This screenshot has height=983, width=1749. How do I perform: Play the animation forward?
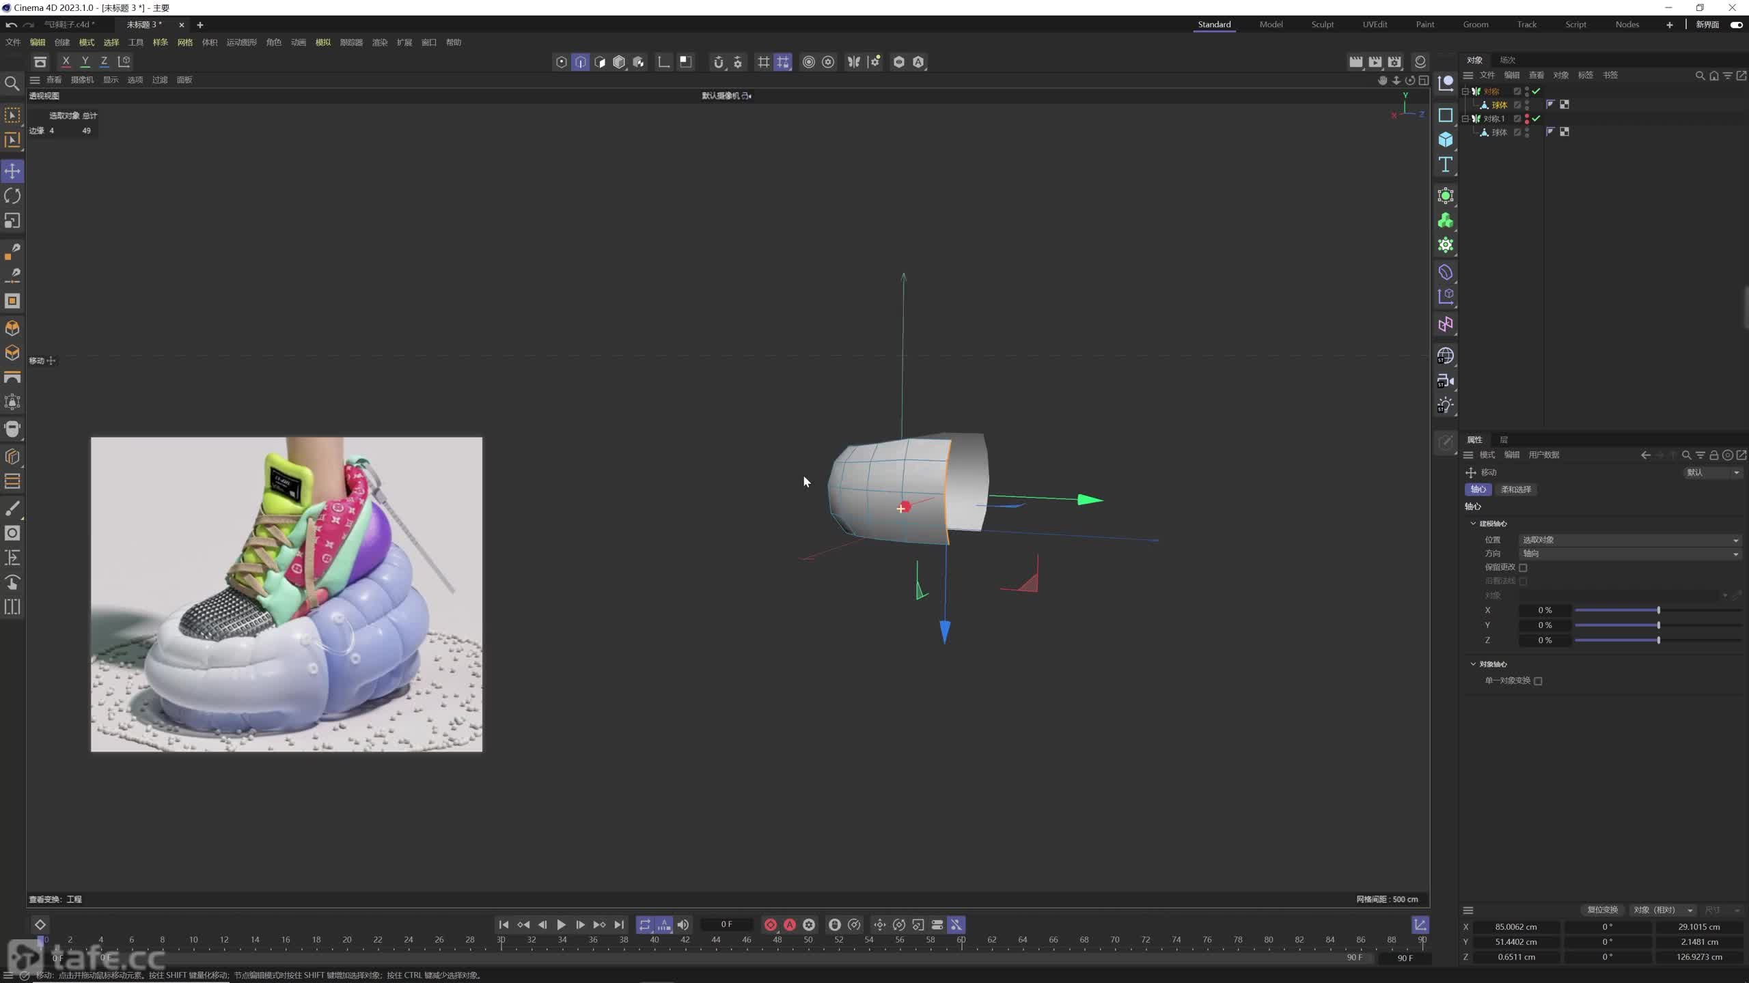coord(561,925)
